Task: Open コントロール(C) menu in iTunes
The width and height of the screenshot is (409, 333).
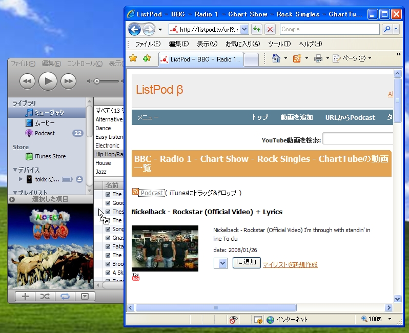Action: 85,64
